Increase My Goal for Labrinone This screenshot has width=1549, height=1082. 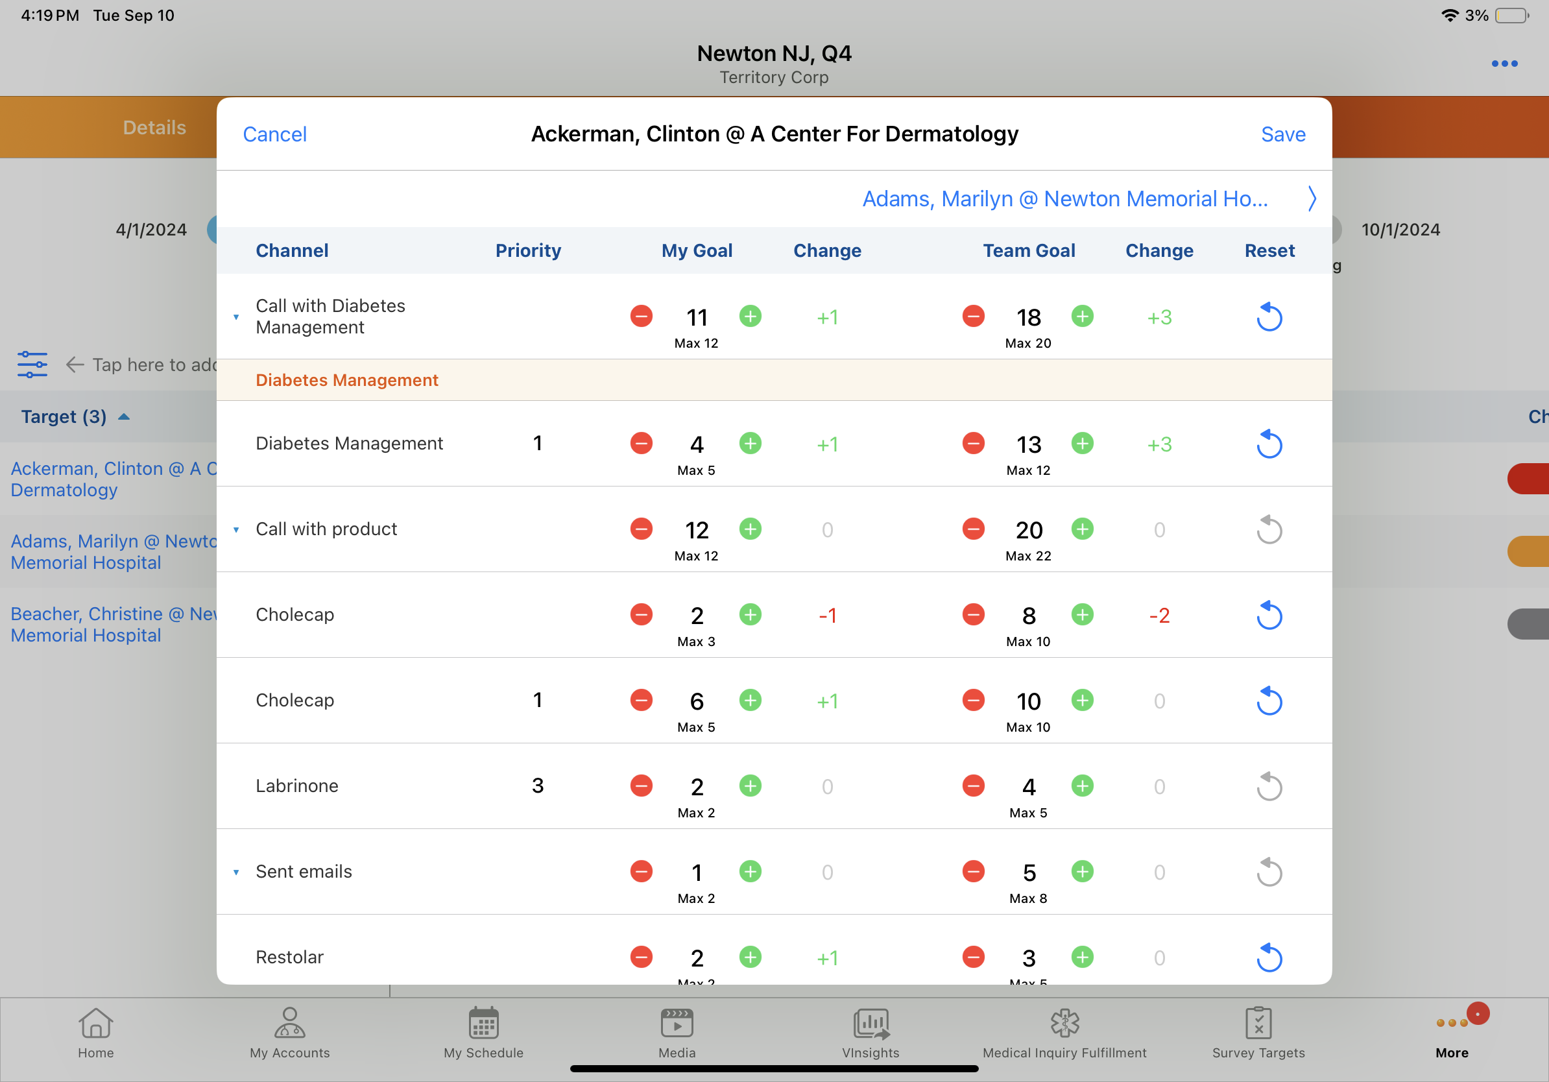(x=750, y=786)
